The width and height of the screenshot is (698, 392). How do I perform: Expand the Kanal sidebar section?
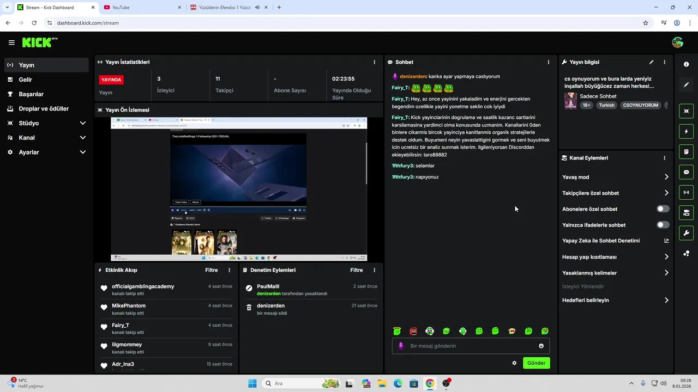tap(83, 138)
